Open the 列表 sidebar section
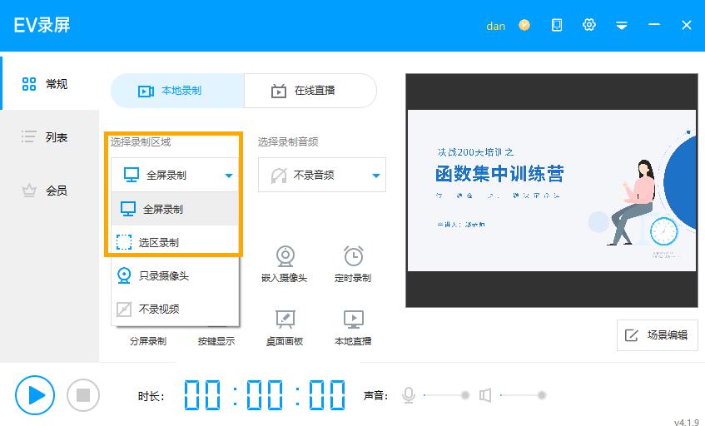 click(49, 136)
